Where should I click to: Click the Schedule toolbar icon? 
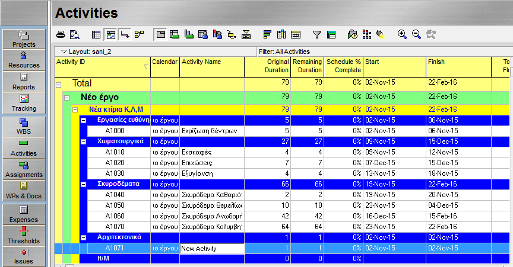click(x=352, y=34)
